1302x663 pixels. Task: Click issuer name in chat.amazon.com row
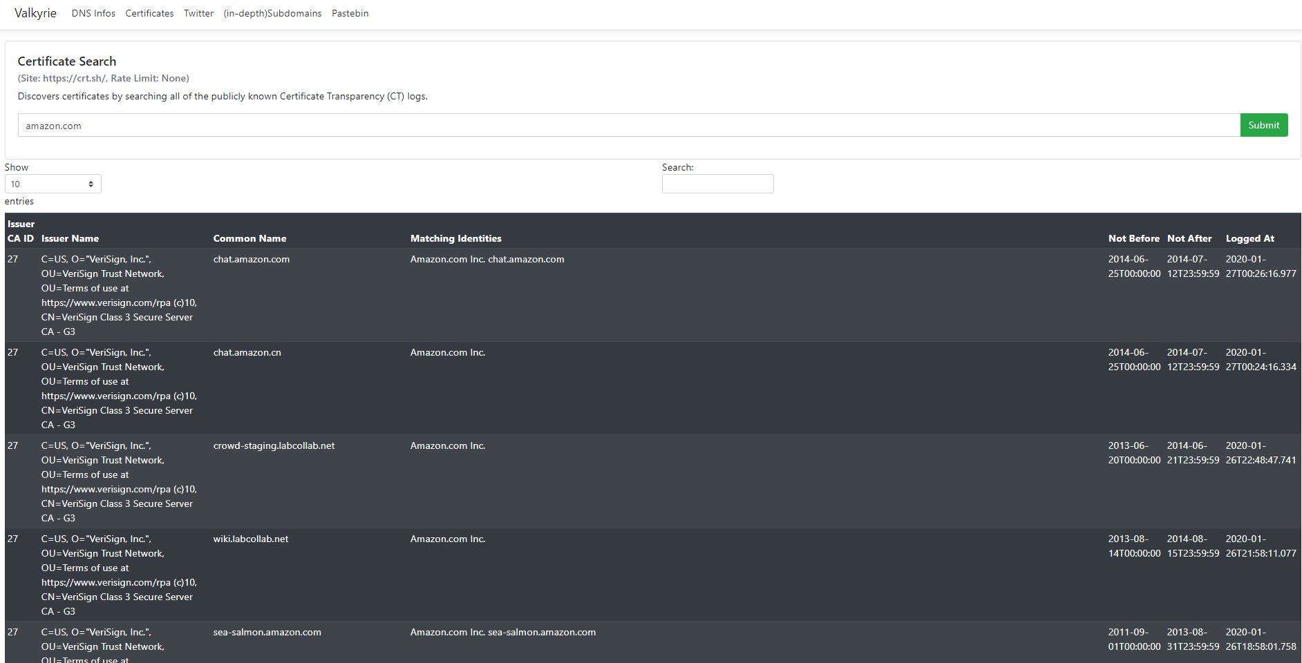119,296
